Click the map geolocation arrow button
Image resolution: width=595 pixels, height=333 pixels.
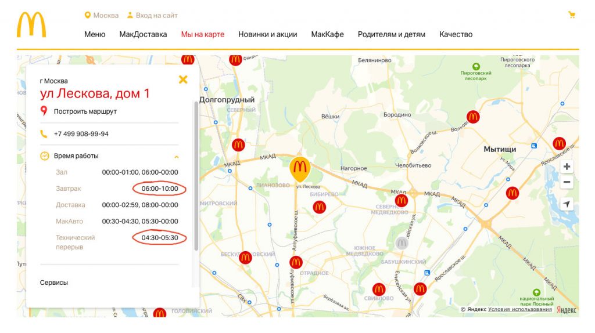point(567,204)
